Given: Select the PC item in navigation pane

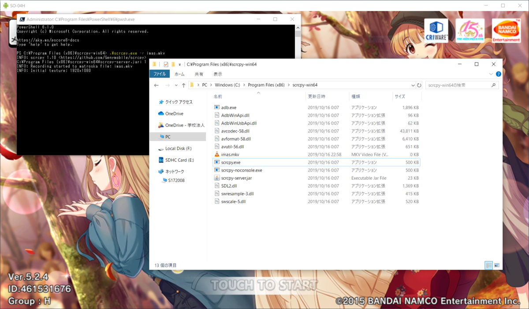Looking at the screenshot, I should 178,137.
